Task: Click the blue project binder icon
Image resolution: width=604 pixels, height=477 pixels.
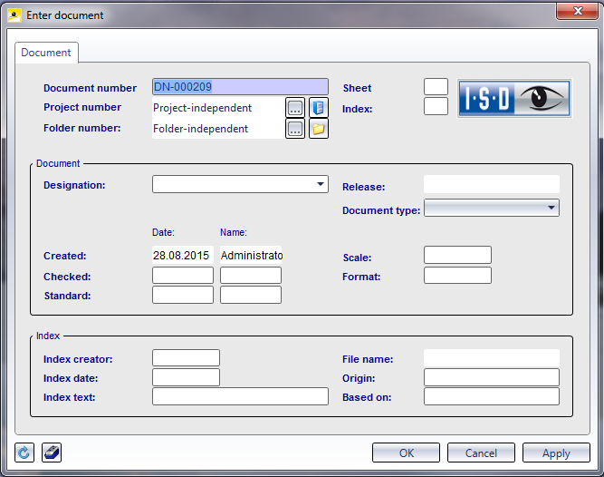Action: [319, 108]
